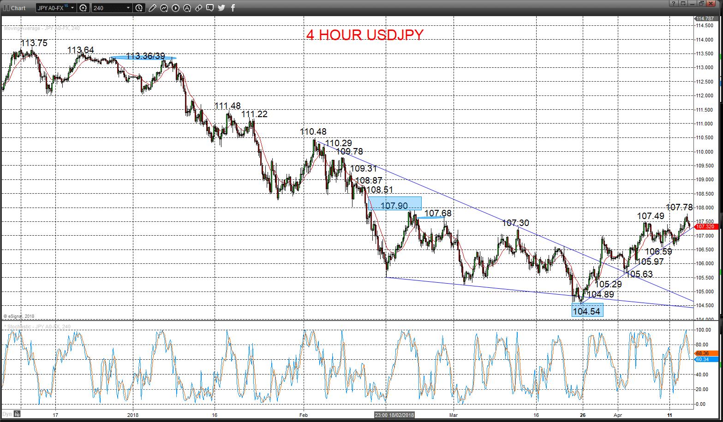Select the 111.22 label

[x=254, y=114]
